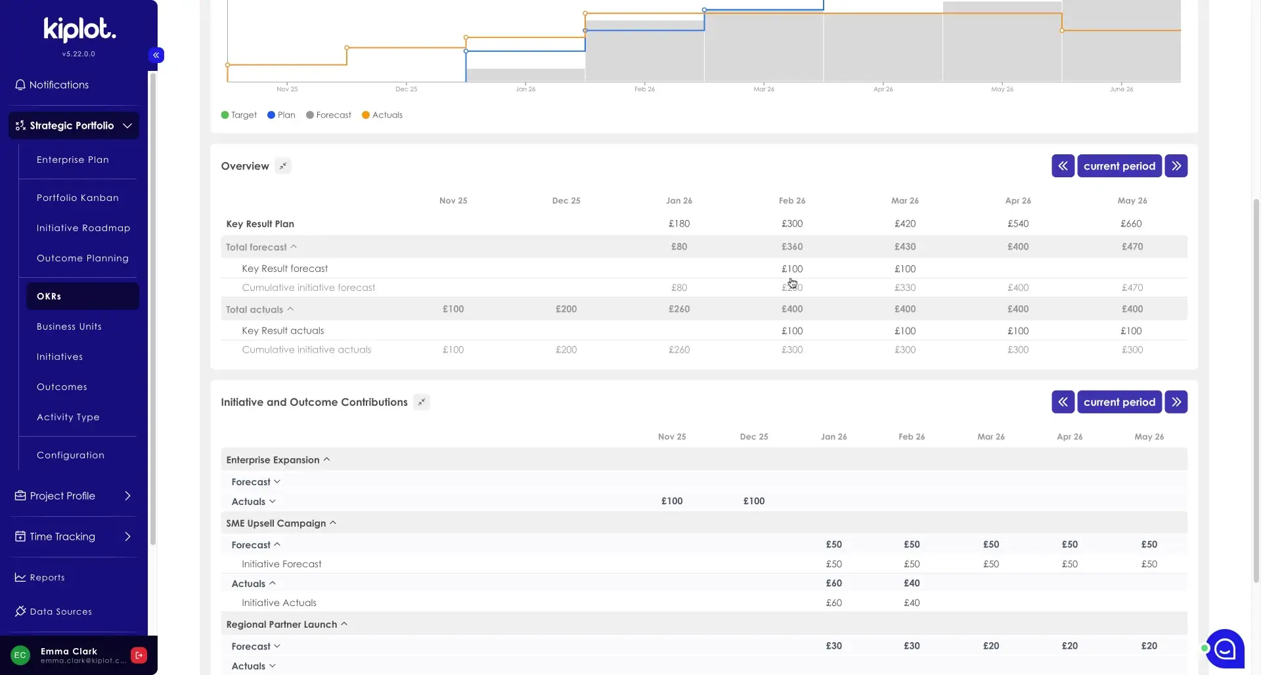Open the Intercom chat bubble
This screenshot has width=1261, height=675.
click(x=1224, y=649)
